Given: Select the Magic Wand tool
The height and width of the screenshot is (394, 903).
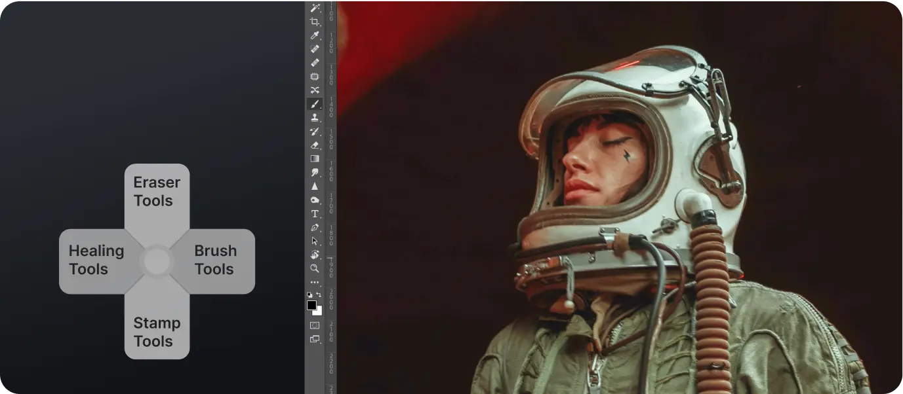Looking at the screenshot, I should pyautogui.click(x=315, y=8).
